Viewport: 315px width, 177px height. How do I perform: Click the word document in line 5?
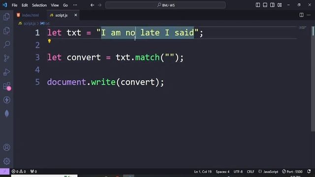(66, 82)
